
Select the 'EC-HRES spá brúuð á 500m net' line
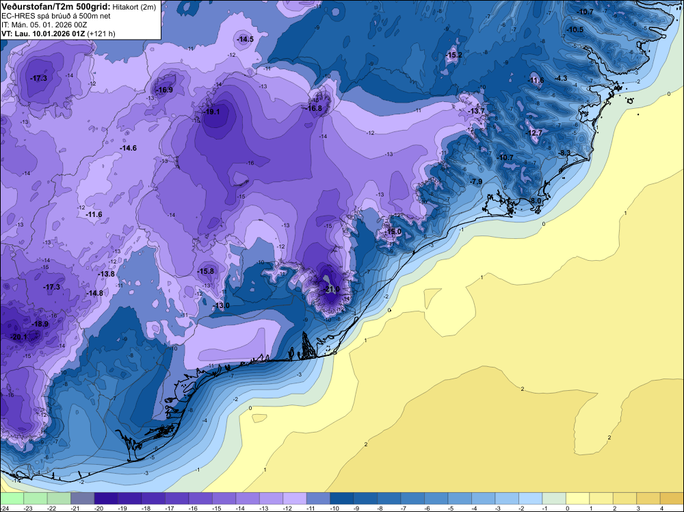[56, 16]
